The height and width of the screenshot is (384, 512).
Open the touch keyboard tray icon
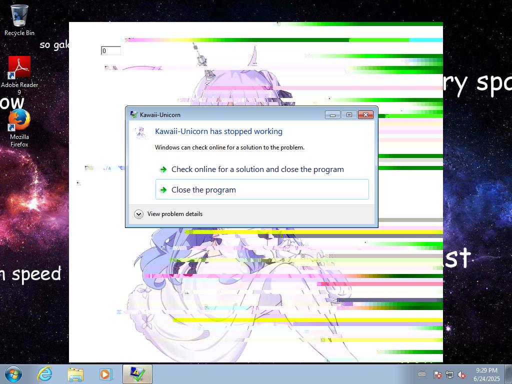422,374
